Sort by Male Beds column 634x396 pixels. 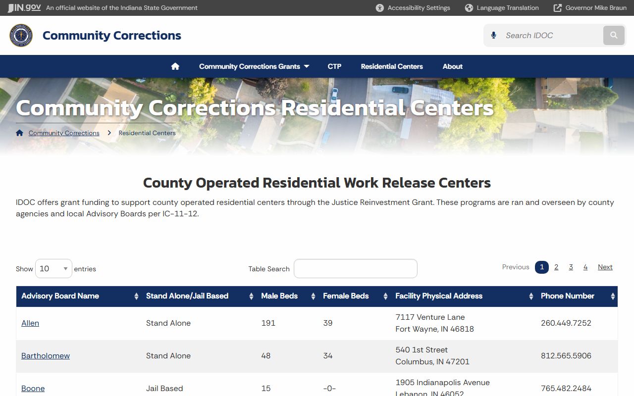(x=287, y=296)
